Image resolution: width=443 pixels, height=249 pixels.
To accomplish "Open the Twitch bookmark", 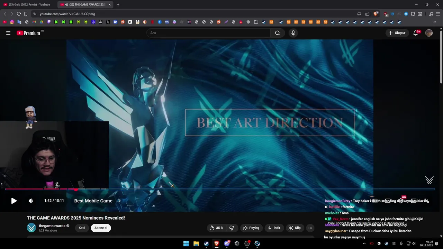I will coord(49,22).
